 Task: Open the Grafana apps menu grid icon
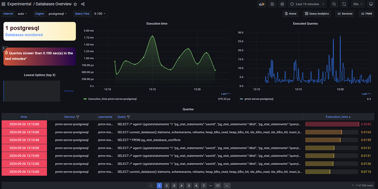click(x=3, y=4)
